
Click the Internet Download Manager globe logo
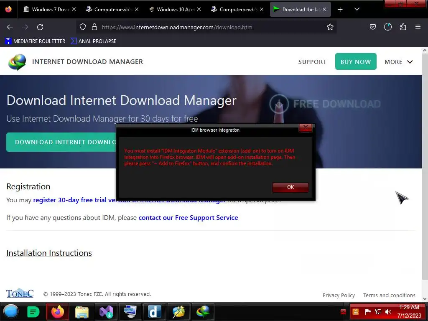[17, 62]
